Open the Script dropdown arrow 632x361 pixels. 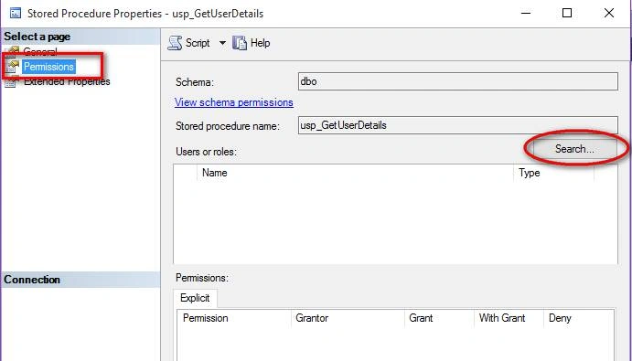pyautogui.click(x=222, y=43)
